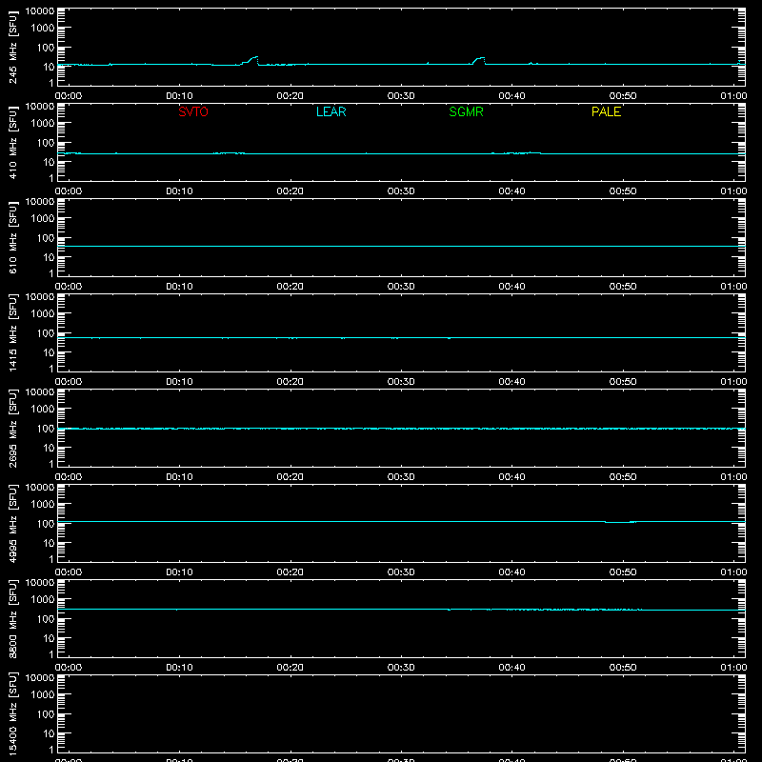Viewport: 762px width, 762px height.
Task: Click the 10000 tick label on 245 MHz axis
Action: point(40,11)
